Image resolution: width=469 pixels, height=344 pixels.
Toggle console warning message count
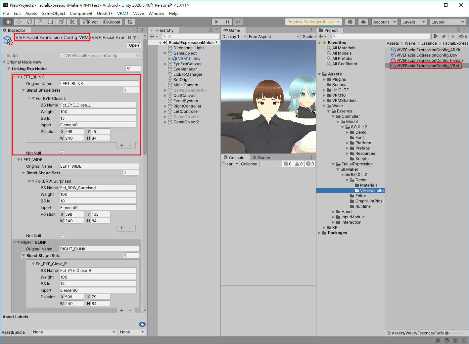(x=299, y=164)
